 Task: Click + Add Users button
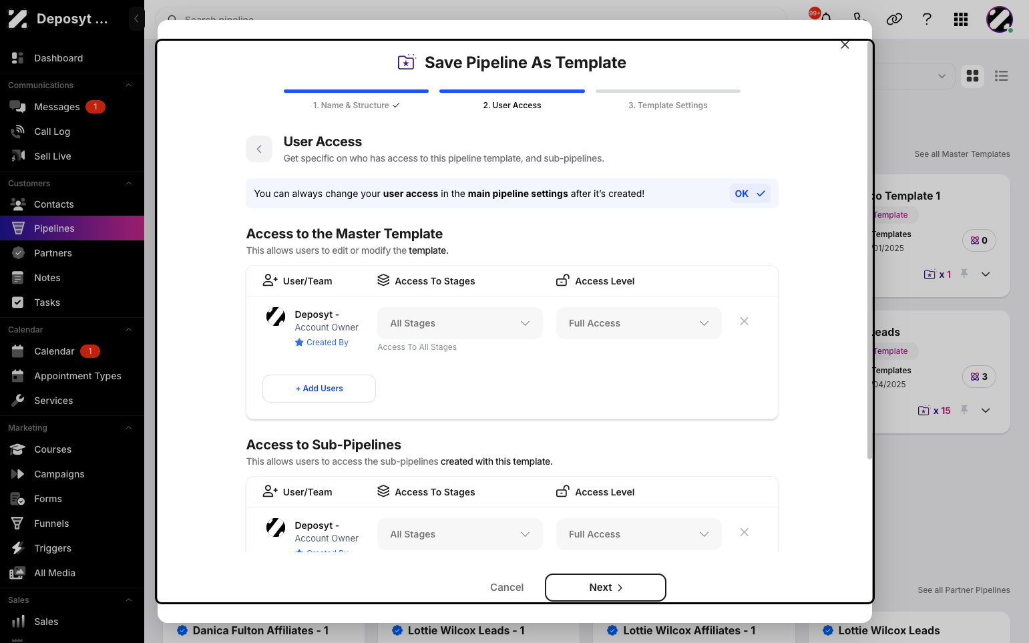319,389
